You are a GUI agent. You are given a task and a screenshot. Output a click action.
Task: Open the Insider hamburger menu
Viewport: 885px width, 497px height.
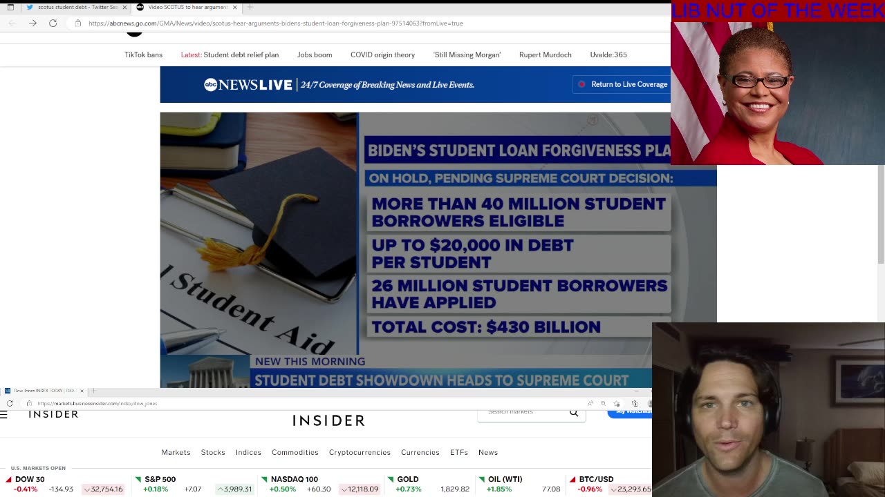coord(3,415)
